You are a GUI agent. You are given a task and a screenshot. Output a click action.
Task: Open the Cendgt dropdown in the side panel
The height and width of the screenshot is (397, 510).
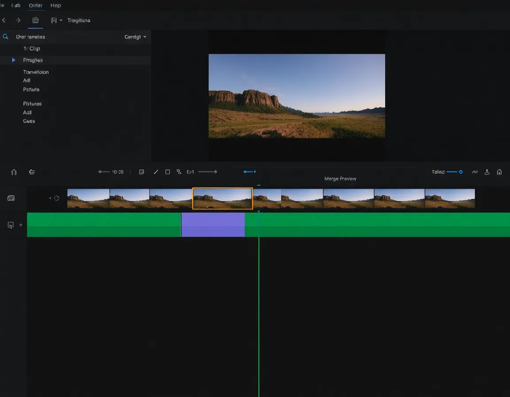[x=135, y=37]
